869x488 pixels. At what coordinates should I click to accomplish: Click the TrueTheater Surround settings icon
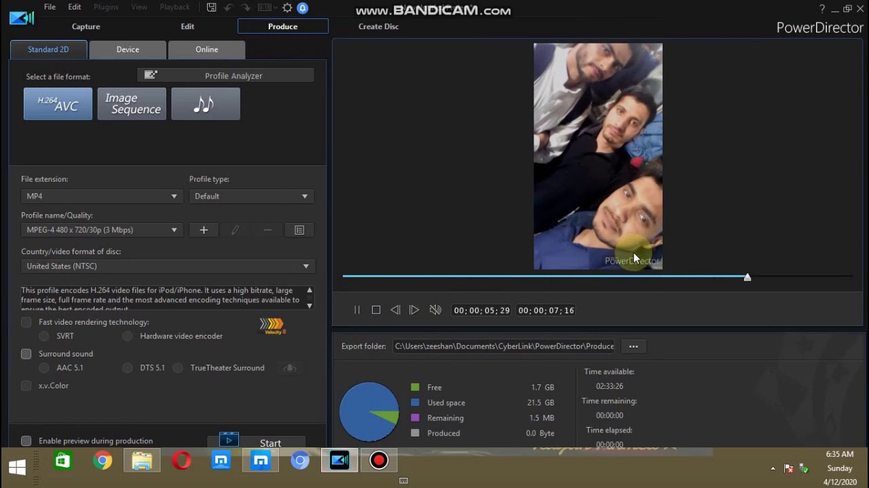(x=290, y=367)
